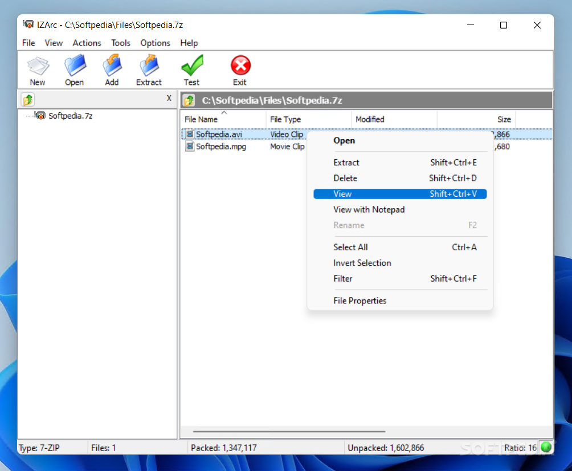Select the Softpedia.mpg file name
572x471 pixels.
tap(221, 147)
